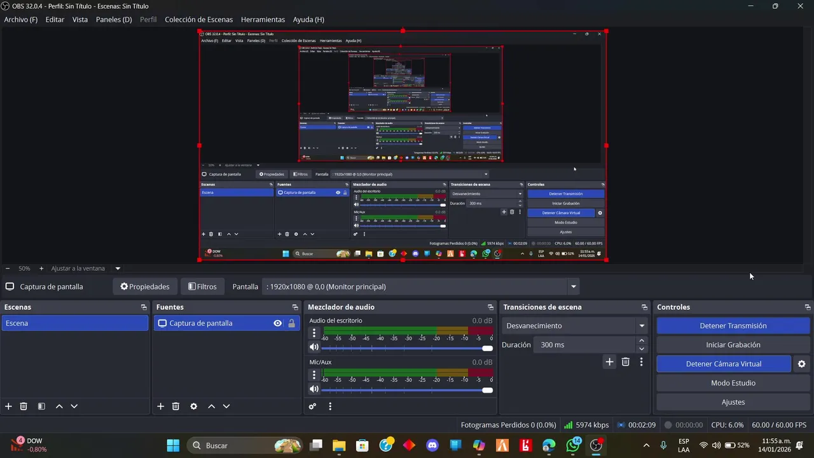The width and height of the screenshot is (814, 458).
Task: Open Windows Start button on taskbar
Action: [173, 445]
